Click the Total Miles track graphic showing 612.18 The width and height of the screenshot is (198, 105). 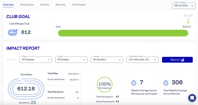pos(26,89)
